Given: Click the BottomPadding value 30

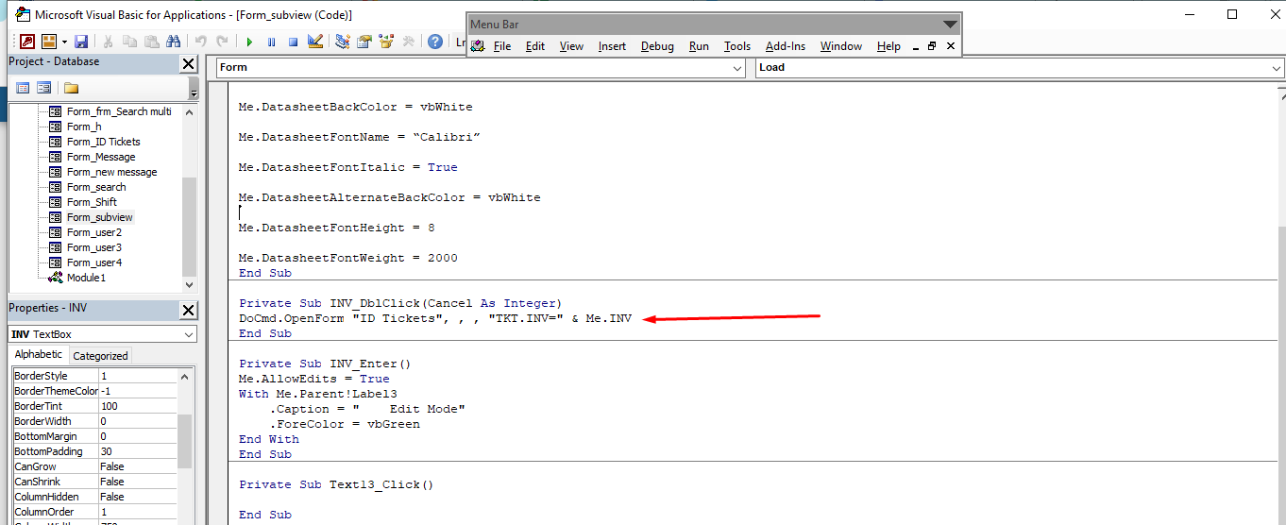Looking at the screenshot, I should click(137, 451).
